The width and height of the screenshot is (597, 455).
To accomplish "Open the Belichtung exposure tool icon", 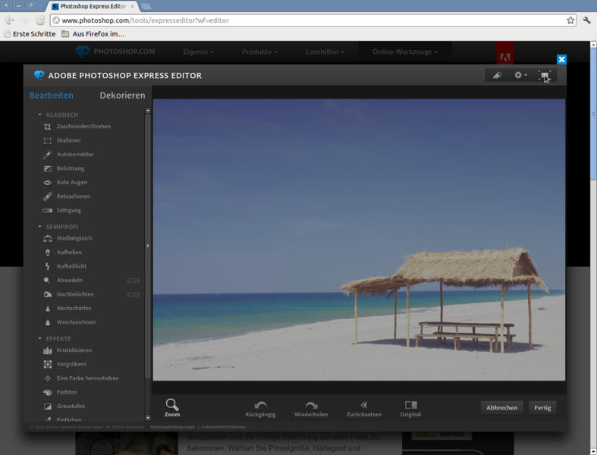I will pos(47,168).
